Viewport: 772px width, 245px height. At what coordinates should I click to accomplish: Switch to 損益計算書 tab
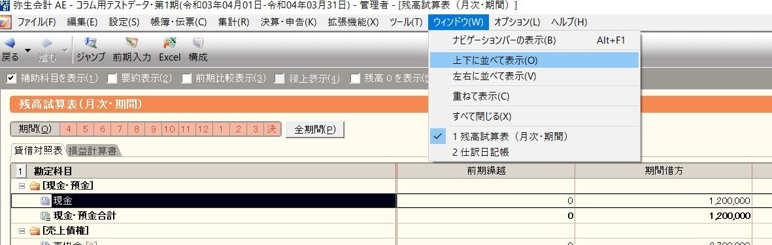click(x=93, y=151)
